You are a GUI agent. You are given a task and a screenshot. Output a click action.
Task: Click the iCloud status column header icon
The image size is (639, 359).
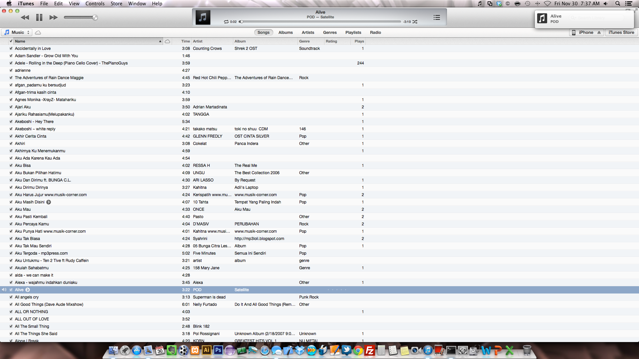[x=167, y=42]
